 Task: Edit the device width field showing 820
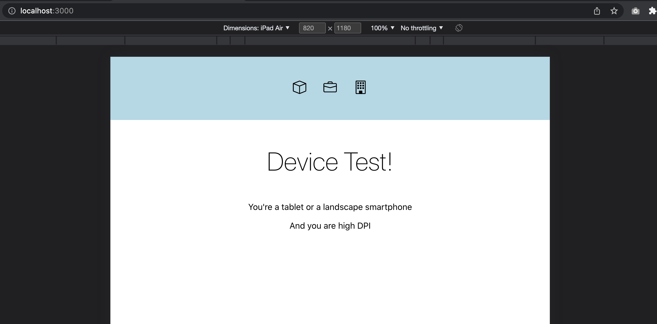312,28
